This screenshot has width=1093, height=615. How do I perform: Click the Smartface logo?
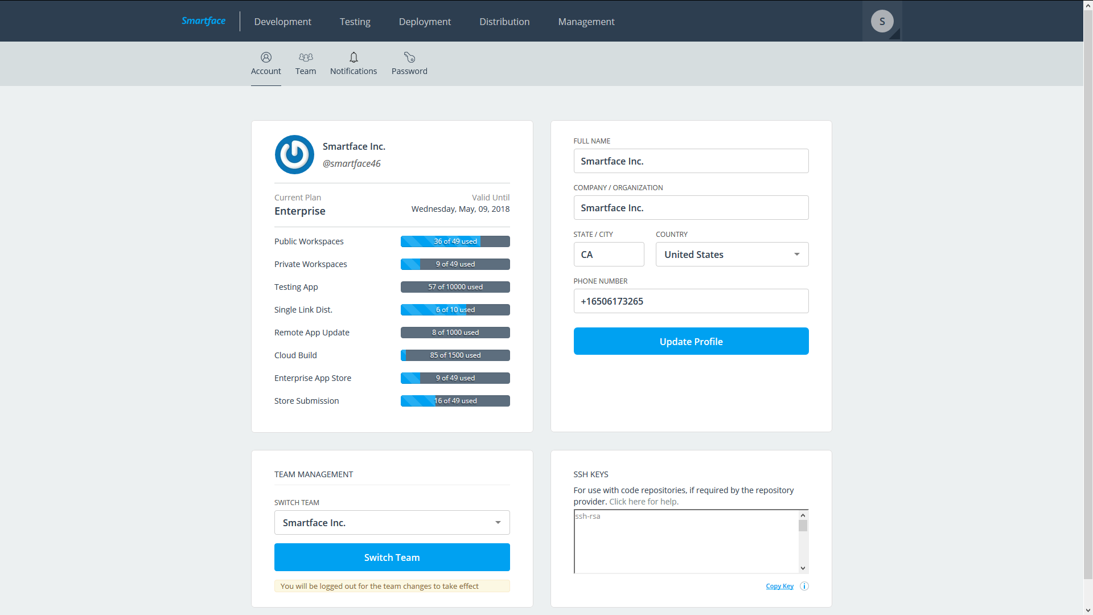(203, 21)
